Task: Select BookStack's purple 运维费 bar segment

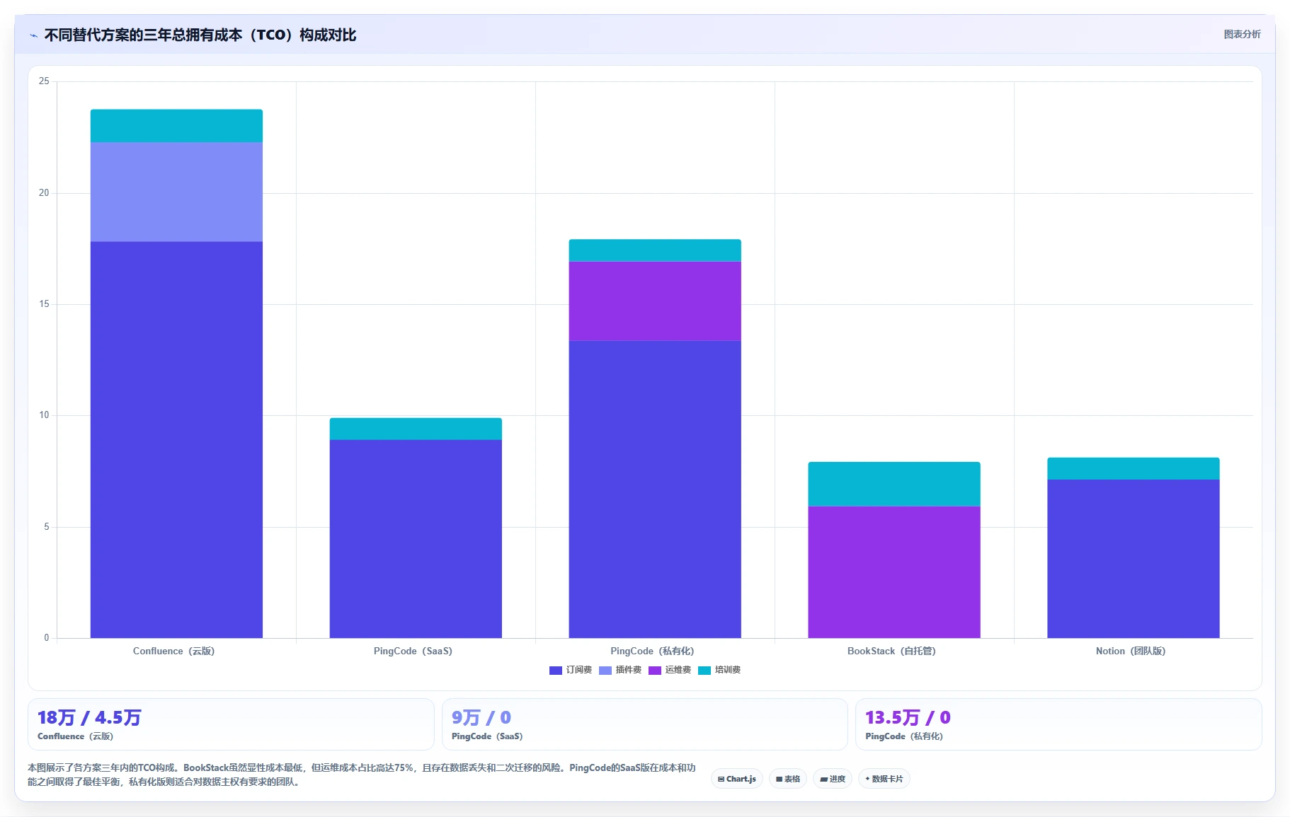Action: 894,572
